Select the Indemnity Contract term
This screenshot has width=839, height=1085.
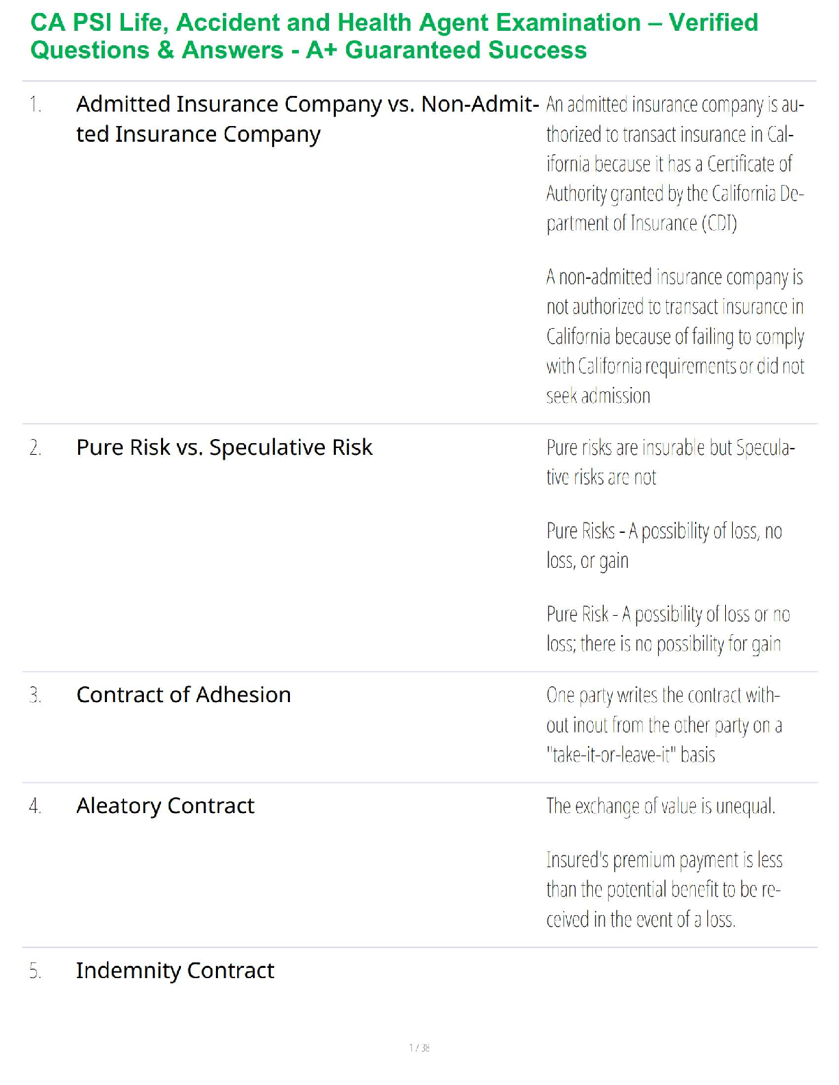pos(175,971)
